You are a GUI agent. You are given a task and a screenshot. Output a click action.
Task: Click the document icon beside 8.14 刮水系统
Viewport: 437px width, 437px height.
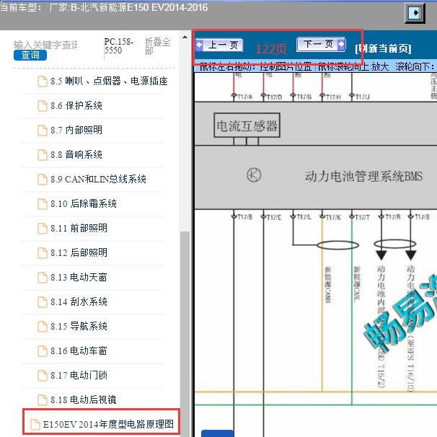click(x=43, y=302)
